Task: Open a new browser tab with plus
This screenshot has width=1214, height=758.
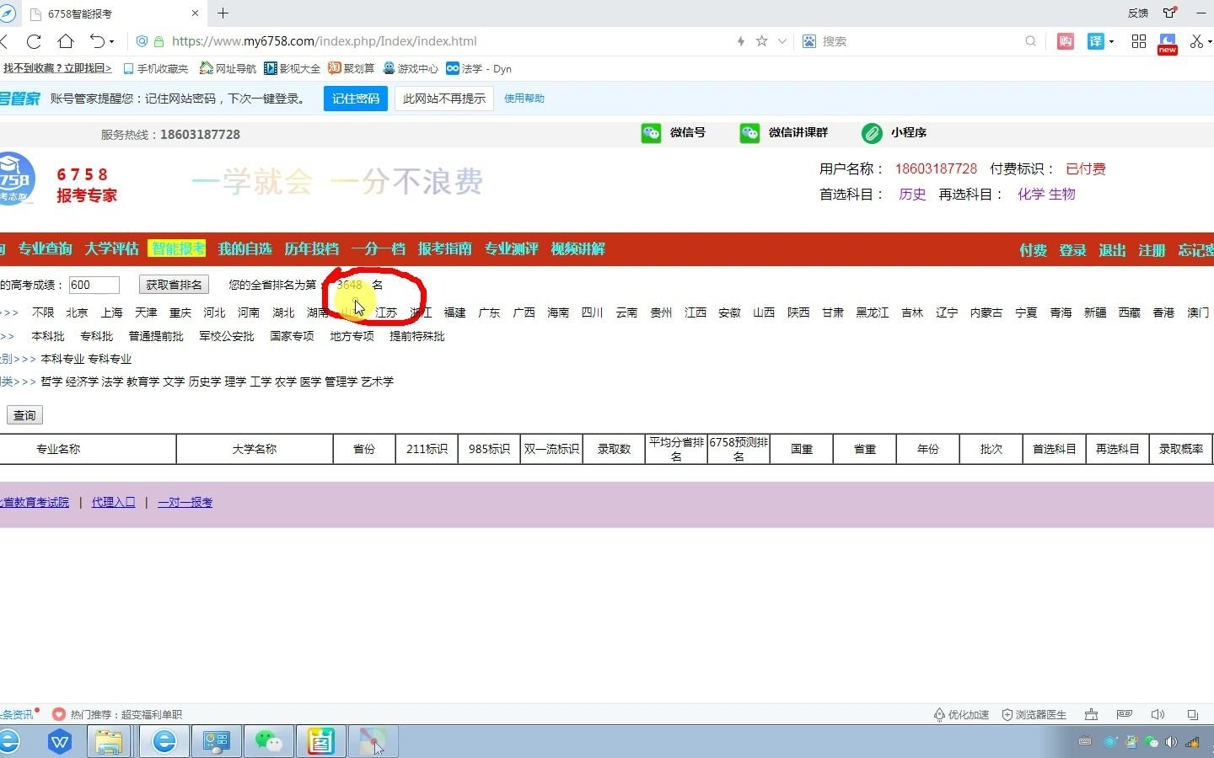Action: click(223, 13)
